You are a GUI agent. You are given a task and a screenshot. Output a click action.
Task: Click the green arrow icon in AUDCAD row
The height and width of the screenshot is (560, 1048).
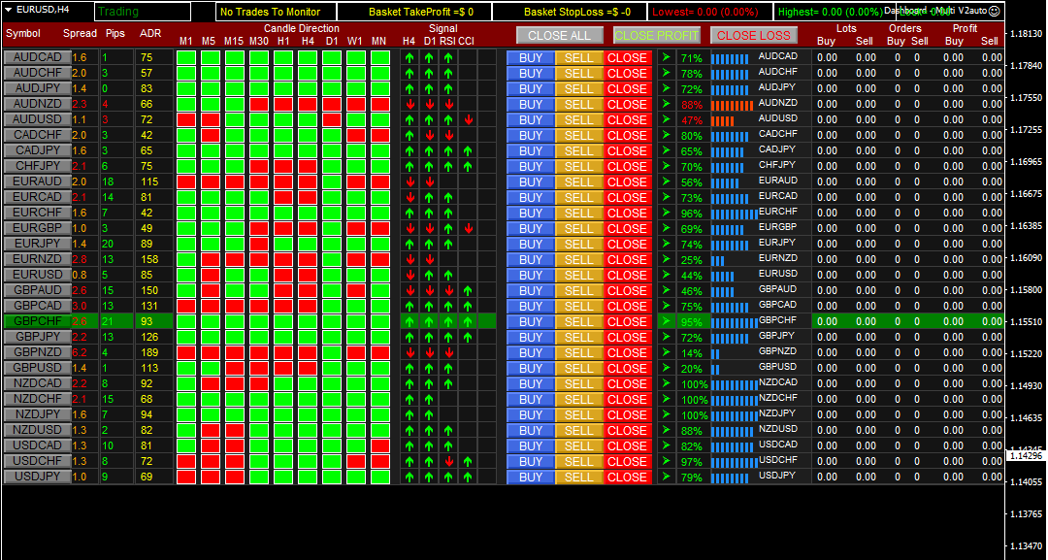click(666, 57)
